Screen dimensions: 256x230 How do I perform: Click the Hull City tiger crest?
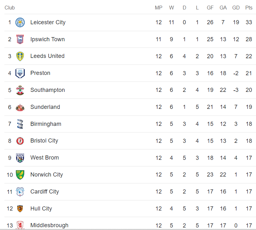20,209
